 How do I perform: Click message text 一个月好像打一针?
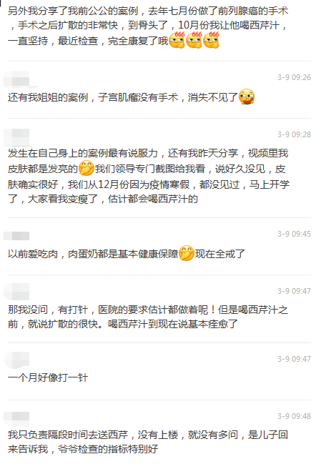(48, 377)
